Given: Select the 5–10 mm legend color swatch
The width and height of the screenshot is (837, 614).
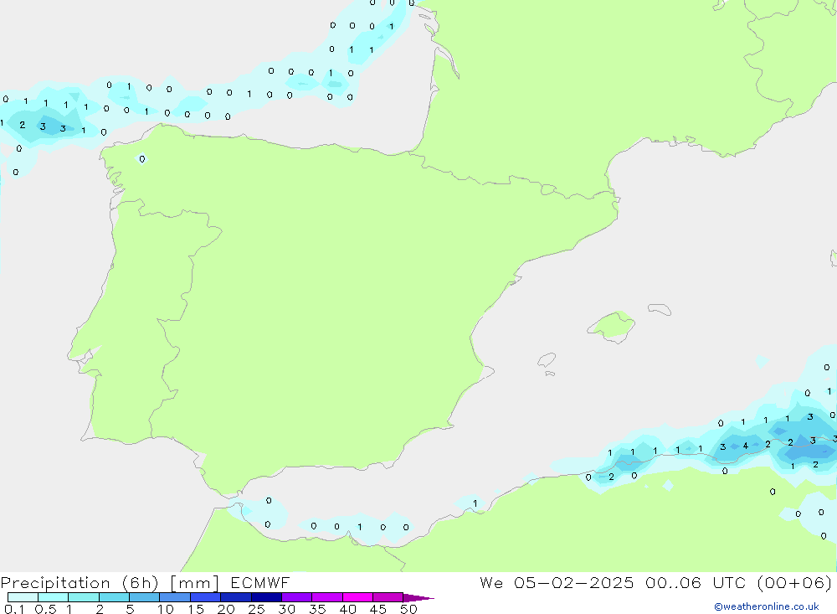Looking at the screenshot, I should pos(145,597).
